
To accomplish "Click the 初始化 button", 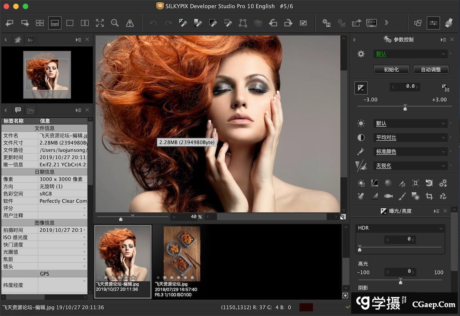I will [391, 70].
